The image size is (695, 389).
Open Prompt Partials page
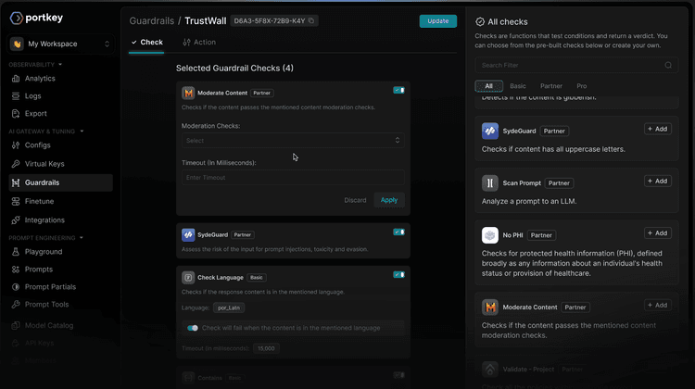(50, 287)
